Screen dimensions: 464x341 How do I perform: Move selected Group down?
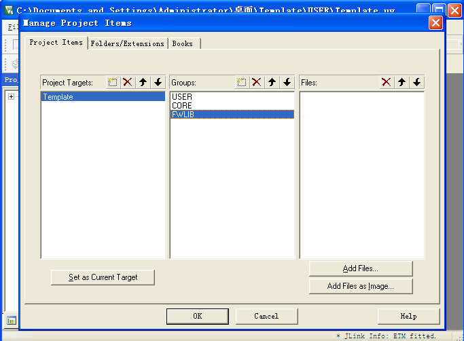click(287, 82)
